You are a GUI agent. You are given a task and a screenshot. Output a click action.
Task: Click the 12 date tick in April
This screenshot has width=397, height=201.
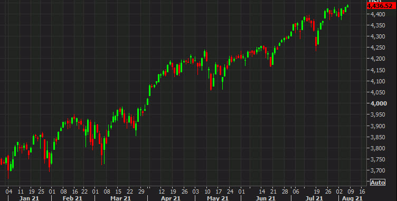click(162, 191)
